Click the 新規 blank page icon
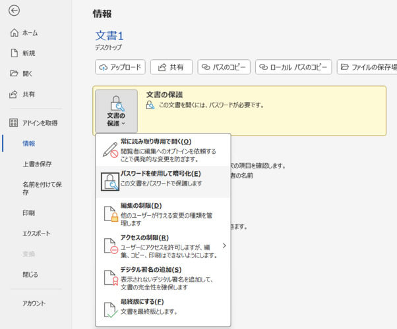The width and height of the screenshot is (397, 329). [x=15, y=53]
